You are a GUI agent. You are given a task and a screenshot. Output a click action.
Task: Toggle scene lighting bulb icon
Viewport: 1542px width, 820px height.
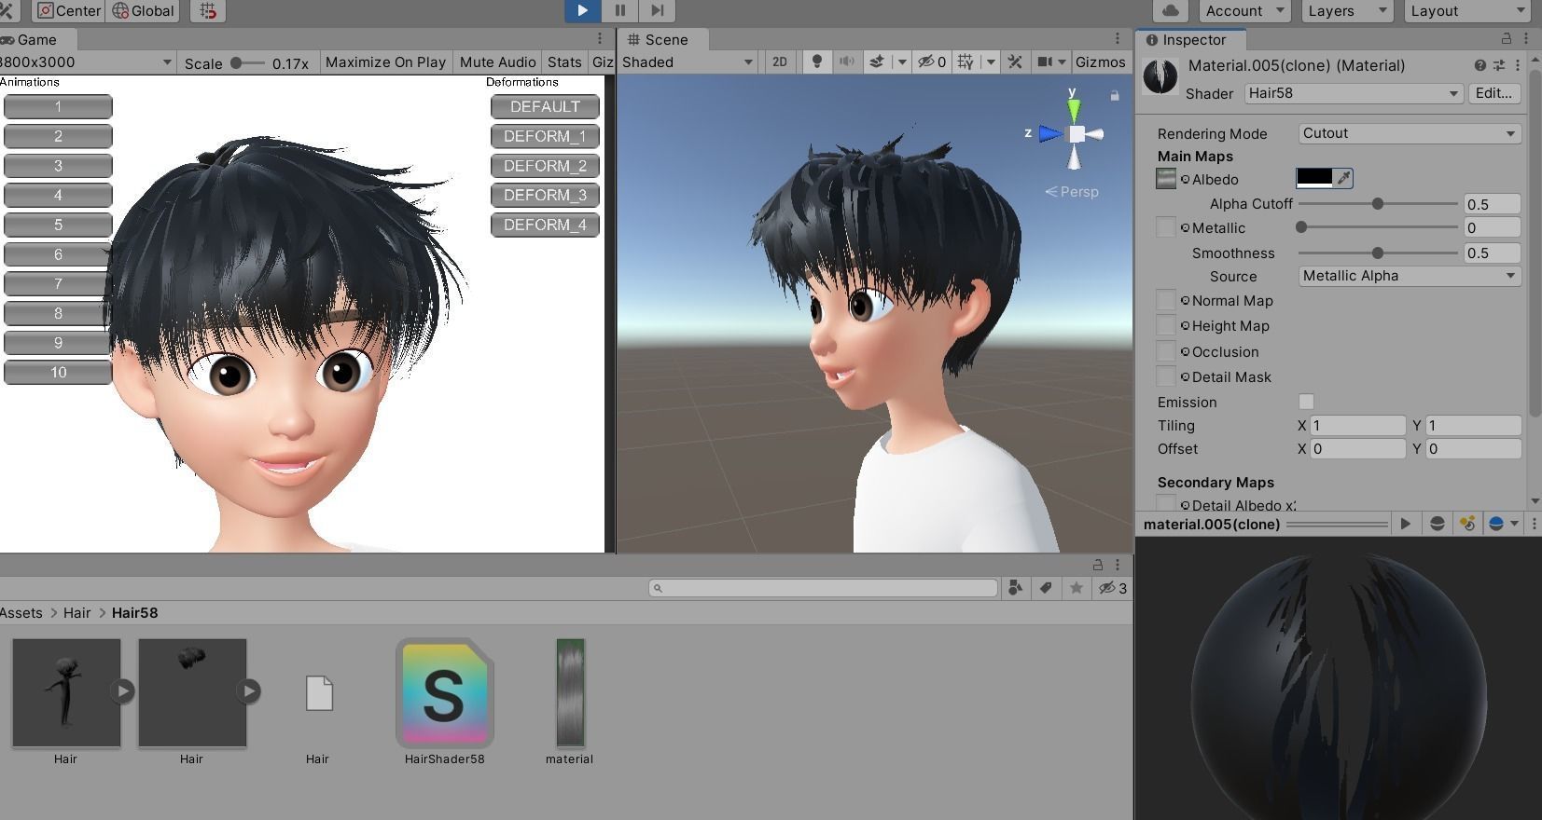817,61
